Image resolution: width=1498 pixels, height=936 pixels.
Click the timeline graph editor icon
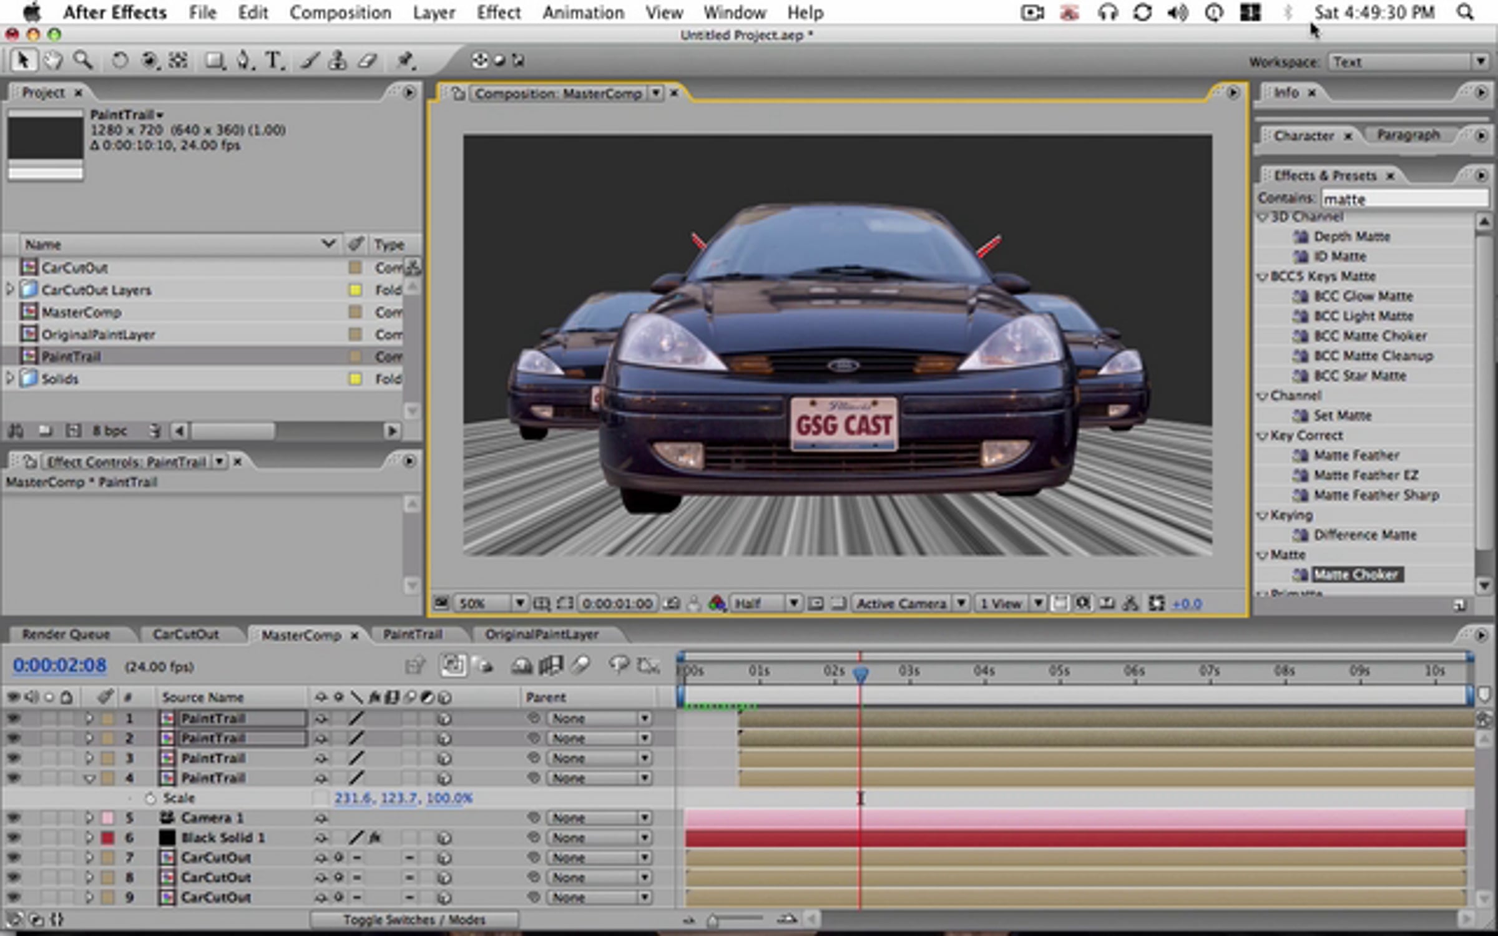(x=649, y=666)
